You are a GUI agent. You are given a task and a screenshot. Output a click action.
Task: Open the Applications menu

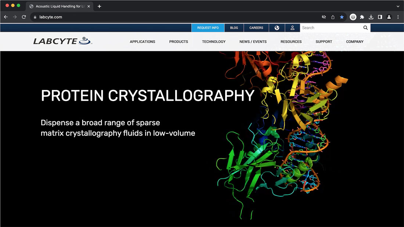coord(143,42)
